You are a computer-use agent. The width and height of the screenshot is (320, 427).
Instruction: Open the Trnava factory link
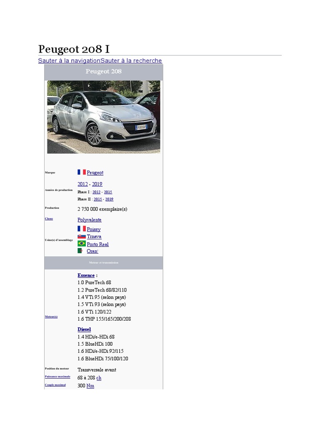coord(94,236)
